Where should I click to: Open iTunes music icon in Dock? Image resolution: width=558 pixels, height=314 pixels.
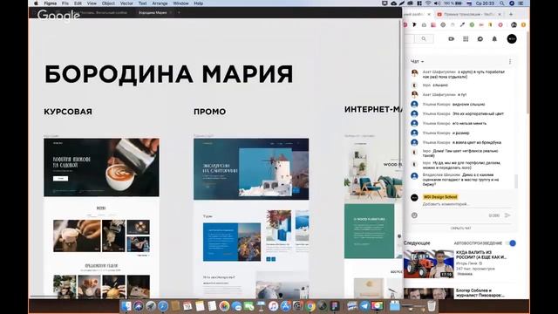tap(273, 306)
